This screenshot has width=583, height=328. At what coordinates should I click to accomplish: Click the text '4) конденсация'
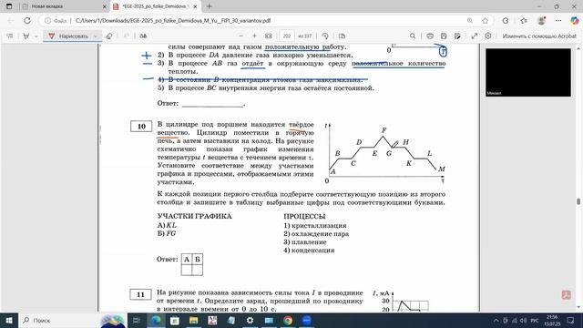click(309, 251)
